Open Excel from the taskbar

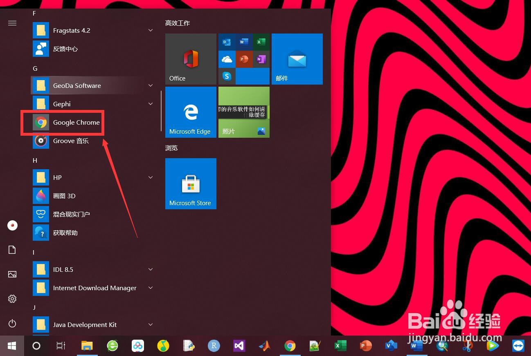[340, 346]
